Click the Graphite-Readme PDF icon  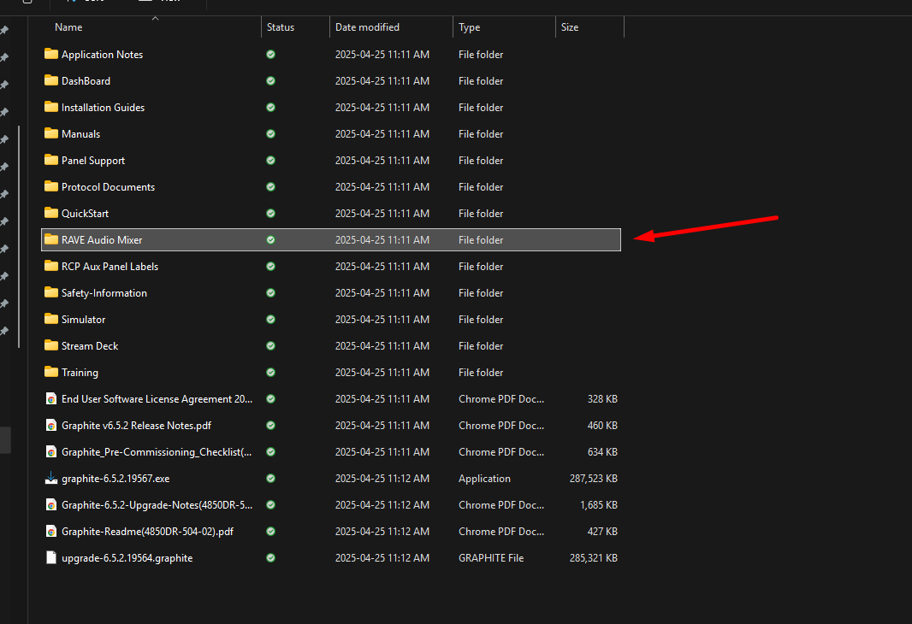pyautogui.click(x=51, y=531)
